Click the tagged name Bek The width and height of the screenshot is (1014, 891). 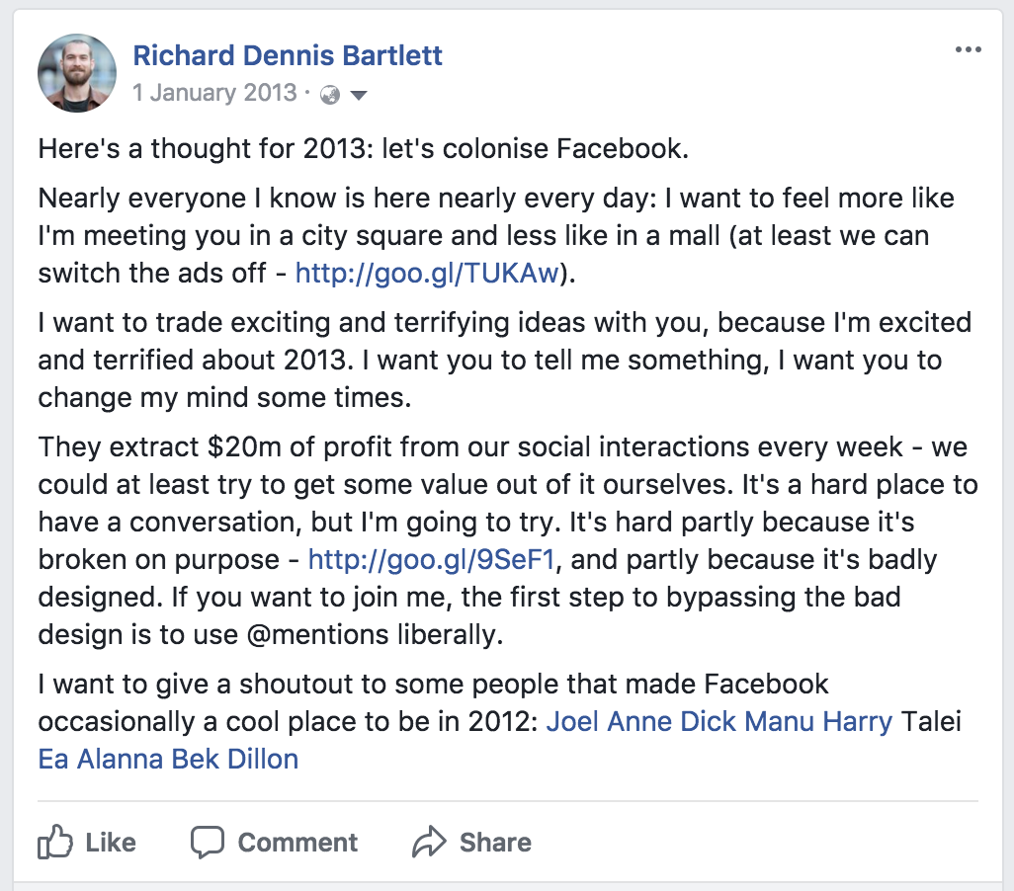(195, 760)
